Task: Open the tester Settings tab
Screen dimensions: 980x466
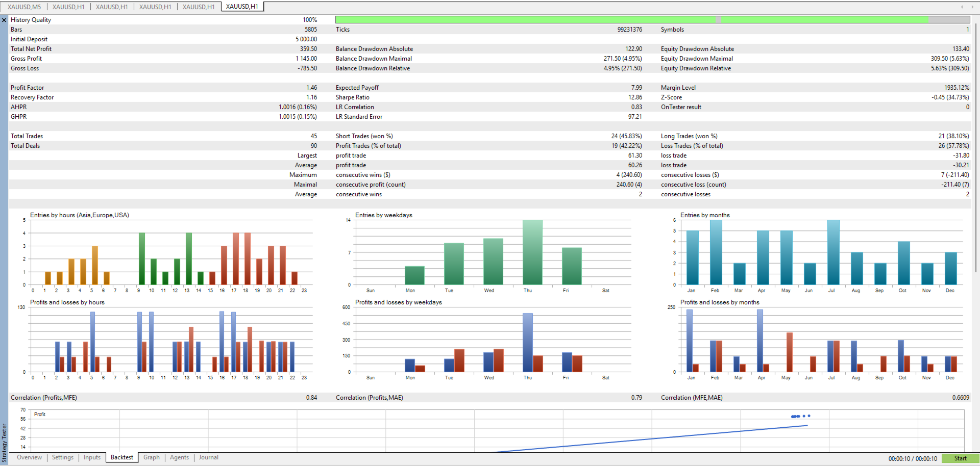Action: coord(63,457)
